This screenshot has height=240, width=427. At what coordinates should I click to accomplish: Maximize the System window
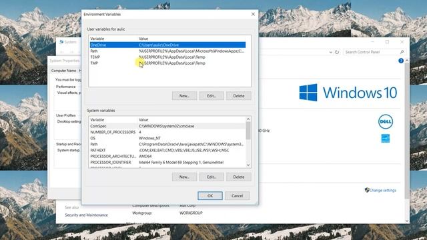[x=387, y=41]
